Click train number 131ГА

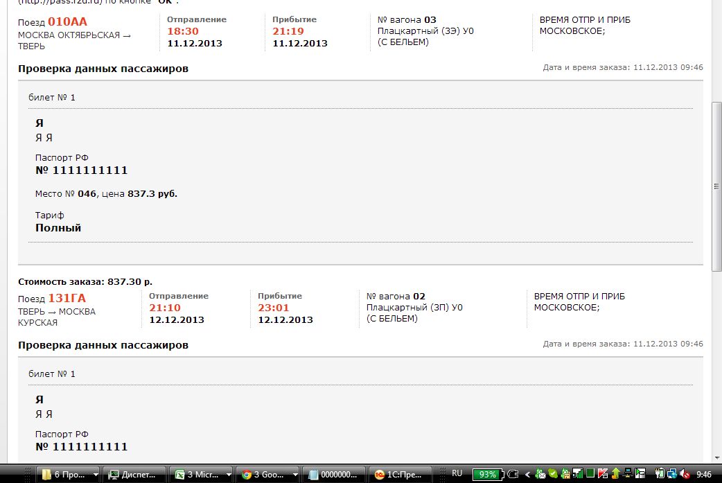pyautogui.click(x=67, y=298)
